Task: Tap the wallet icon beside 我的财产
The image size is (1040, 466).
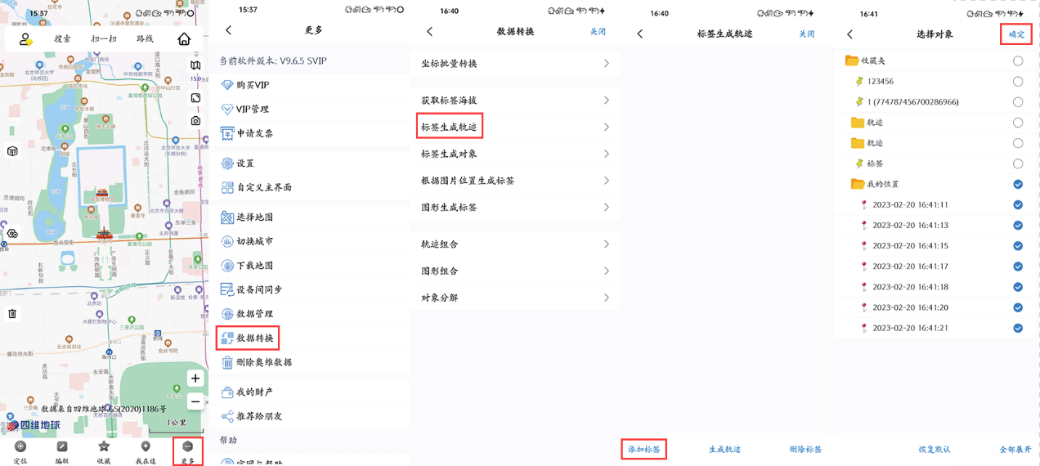Action: pos(227,392)
